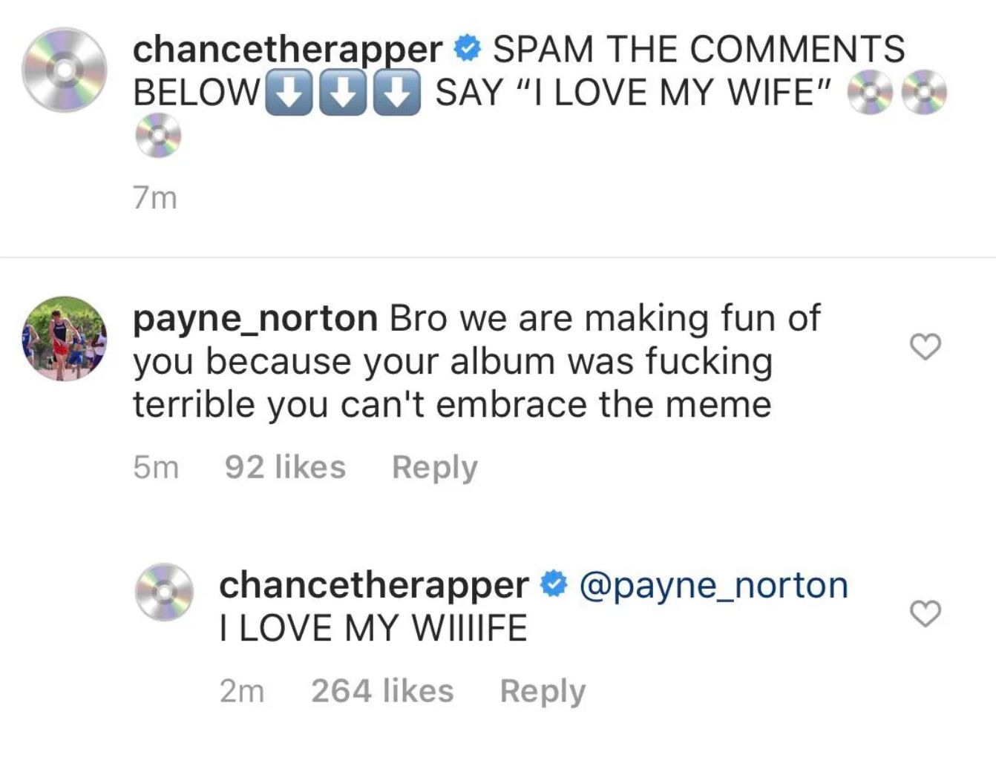
Task: Click the first CD emoji after WIFE
Action: pyautogui.click(x=871, y=93)
